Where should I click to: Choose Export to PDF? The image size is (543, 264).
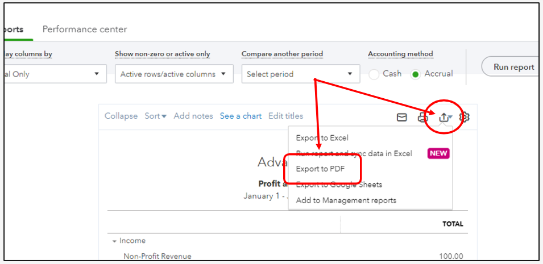[320, 169]
